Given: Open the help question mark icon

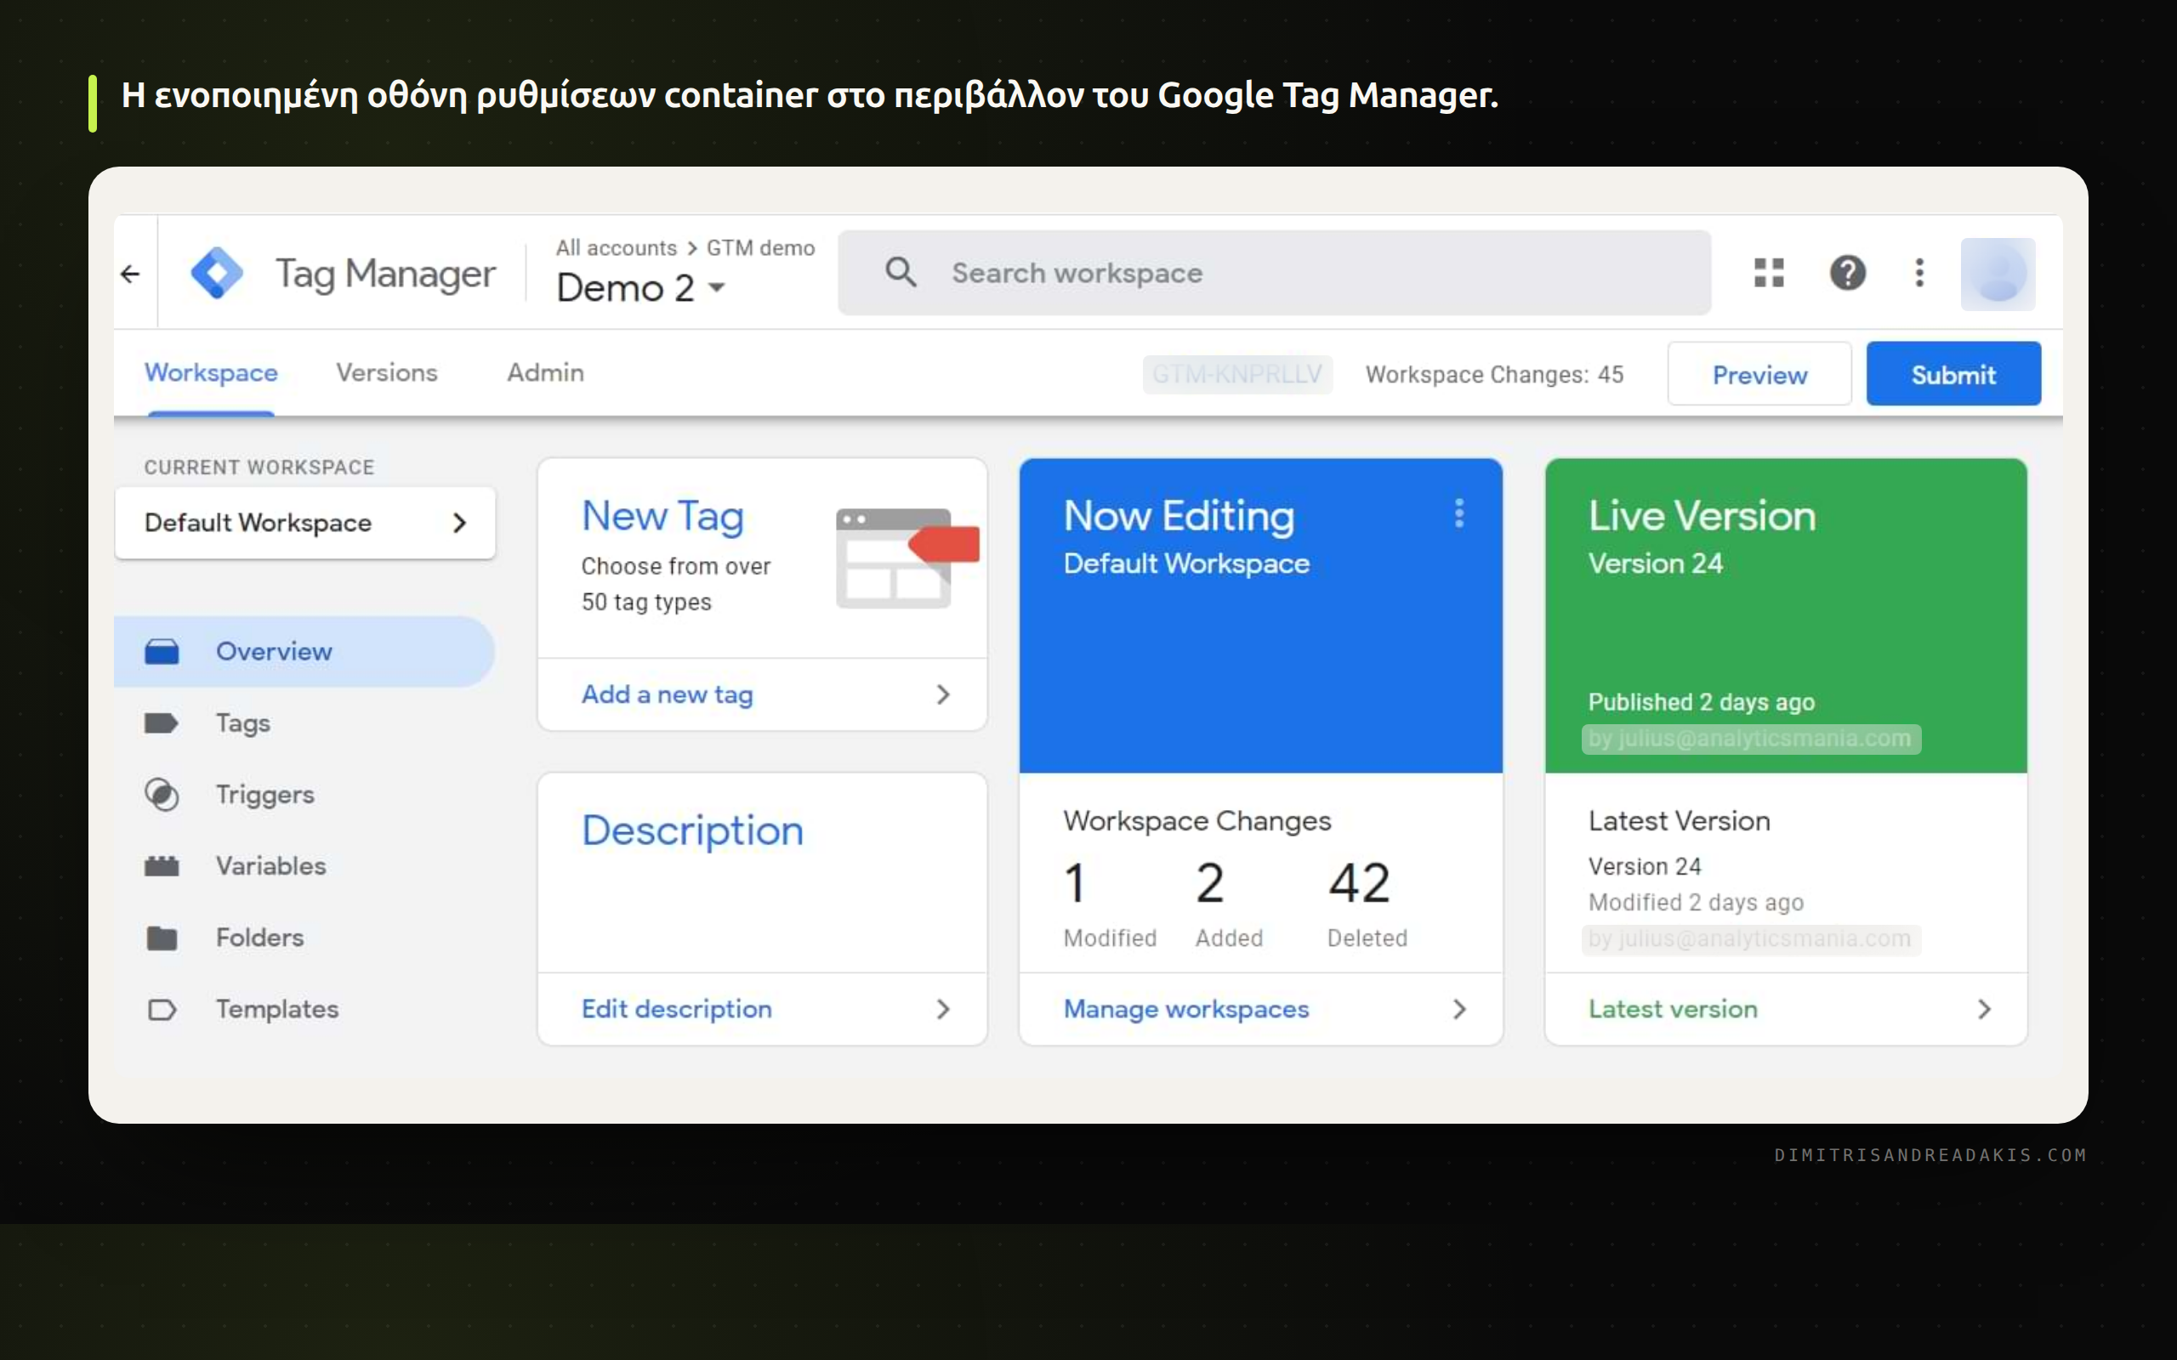Looking at the screenshot, I should point(1848,273).
